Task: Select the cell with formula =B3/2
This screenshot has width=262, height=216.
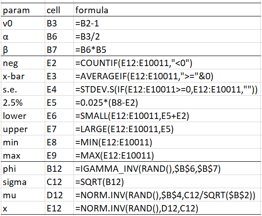Action: [x=167, y=36]
